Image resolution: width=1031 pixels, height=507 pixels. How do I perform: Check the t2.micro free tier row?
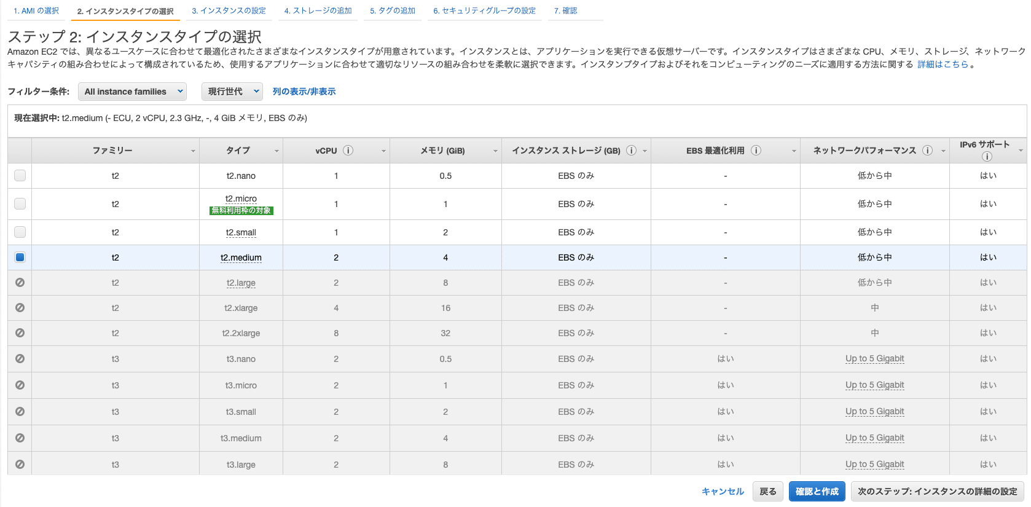(x=20, y=204)
